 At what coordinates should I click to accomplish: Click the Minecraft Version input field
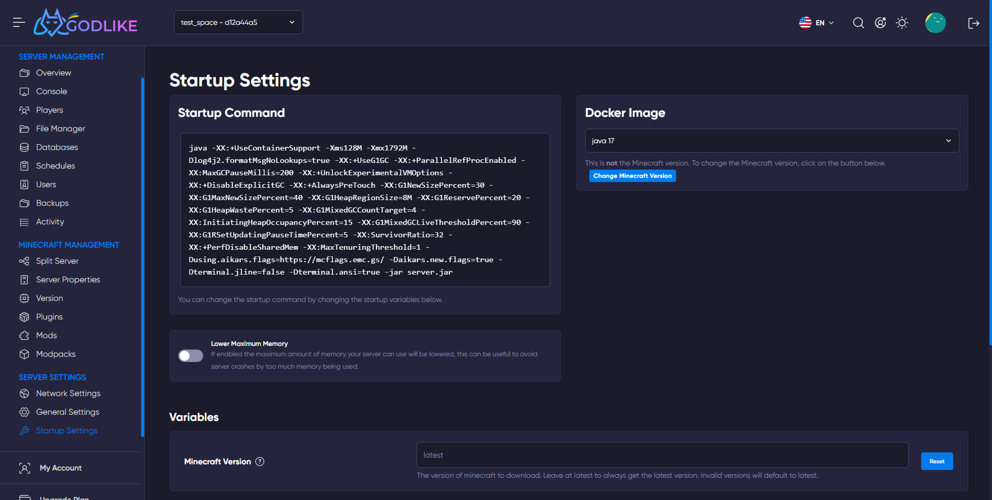[x=662, y=455]
